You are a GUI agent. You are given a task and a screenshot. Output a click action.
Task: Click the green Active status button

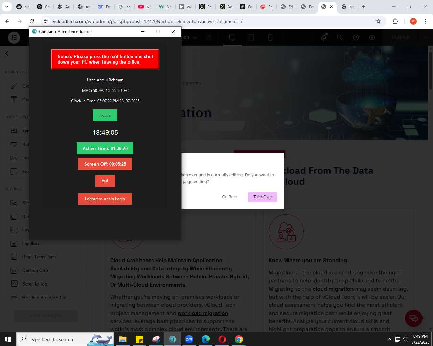[105, 115]
